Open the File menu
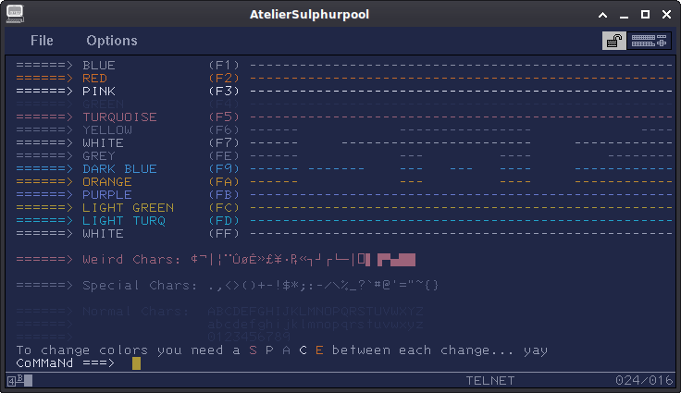This screenshot has height=393, width=681. (x=42, y=41)
